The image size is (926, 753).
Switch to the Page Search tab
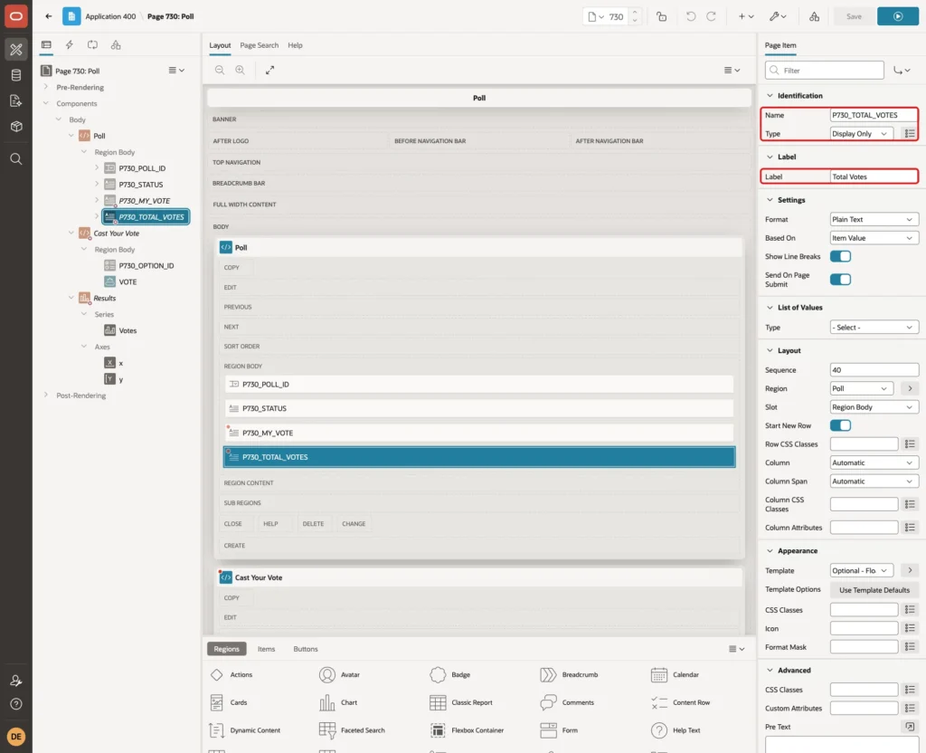[259, 45]
